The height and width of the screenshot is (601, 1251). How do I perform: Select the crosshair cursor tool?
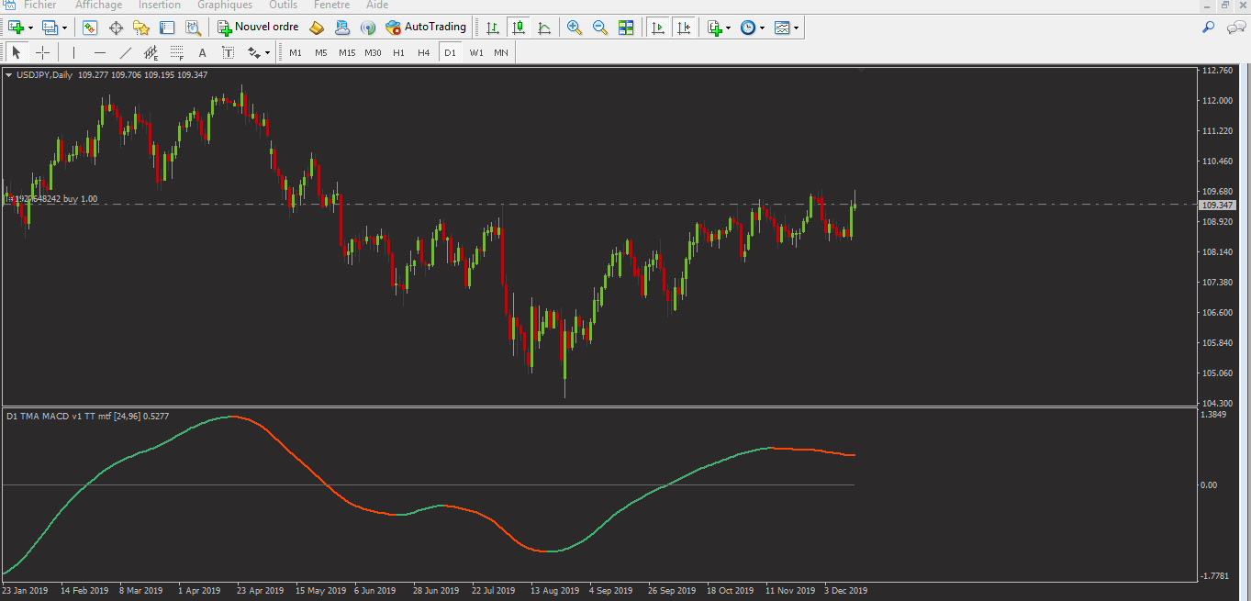(42, 52)
